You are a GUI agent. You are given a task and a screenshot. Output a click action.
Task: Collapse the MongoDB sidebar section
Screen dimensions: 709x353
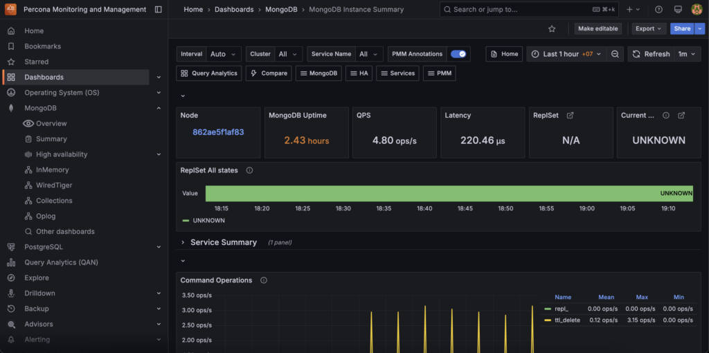click(159, 108)
